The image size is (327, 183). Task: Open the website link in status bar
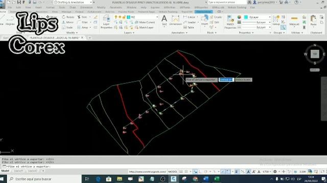tap(148, 172)
